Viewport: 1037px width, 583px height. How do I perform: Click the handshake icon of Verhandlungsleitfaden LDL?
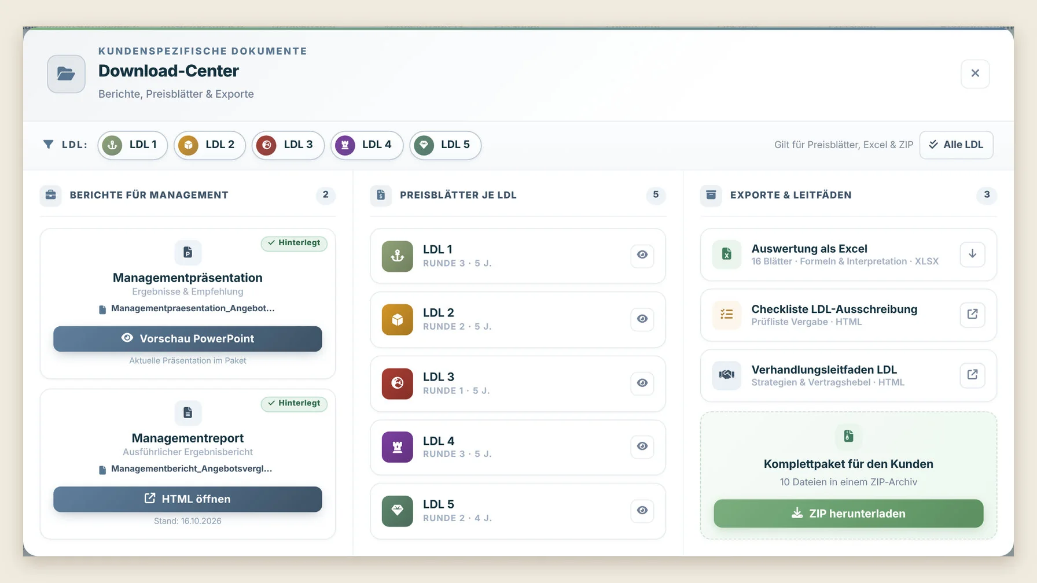pos(727,375)
